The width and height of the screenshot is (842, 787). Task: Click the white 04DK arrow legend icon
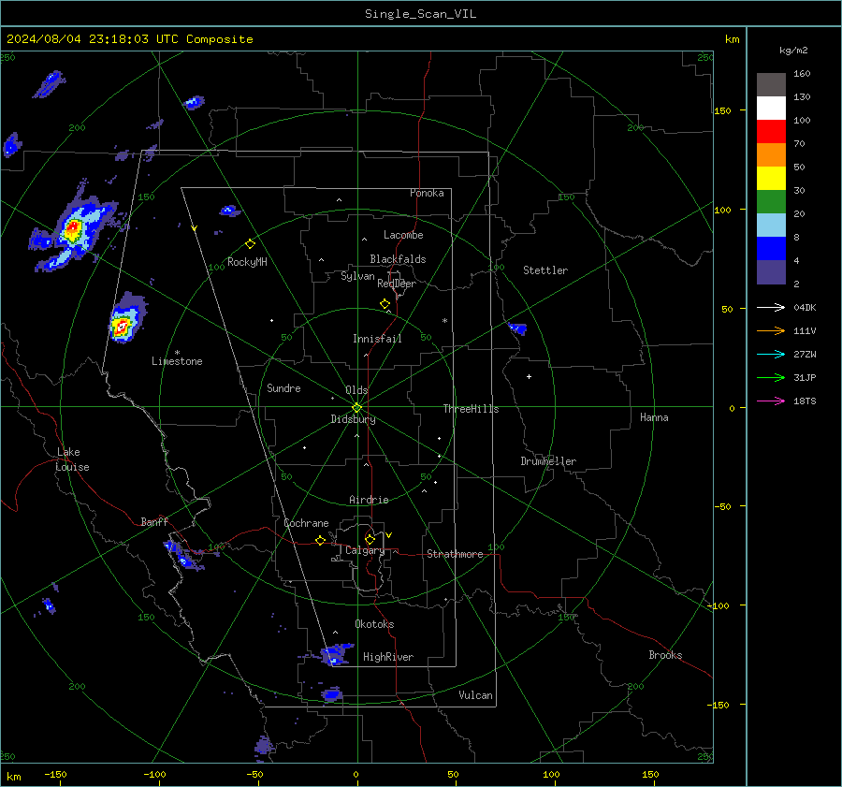(771, 307)
